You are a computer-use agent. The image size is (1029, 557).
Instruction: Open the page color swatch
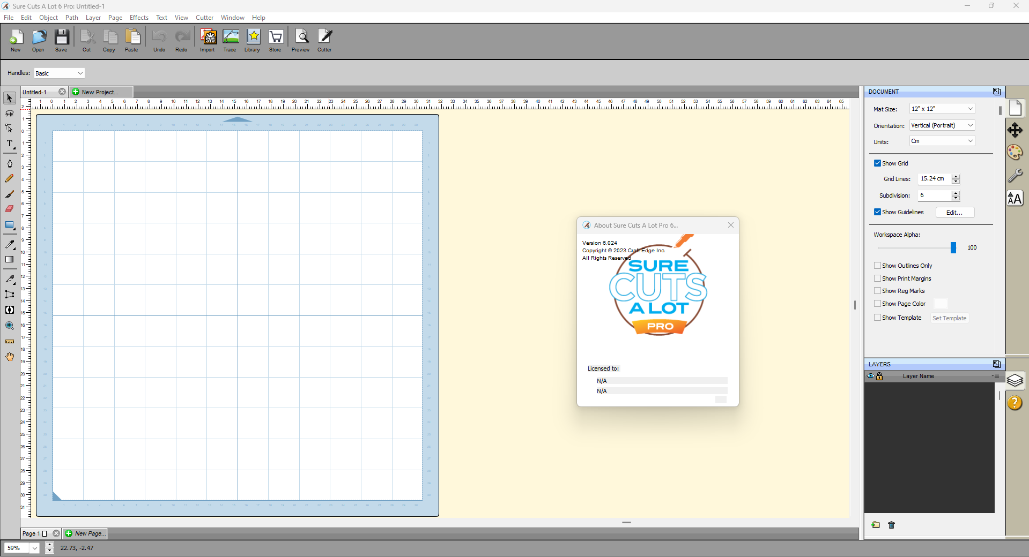pos(941,304)
